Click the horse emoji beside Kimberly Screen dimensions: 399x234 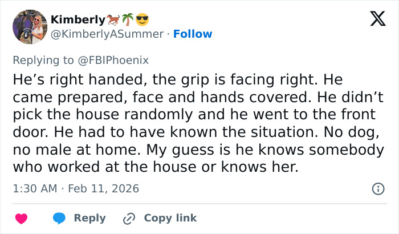[114, 19]
